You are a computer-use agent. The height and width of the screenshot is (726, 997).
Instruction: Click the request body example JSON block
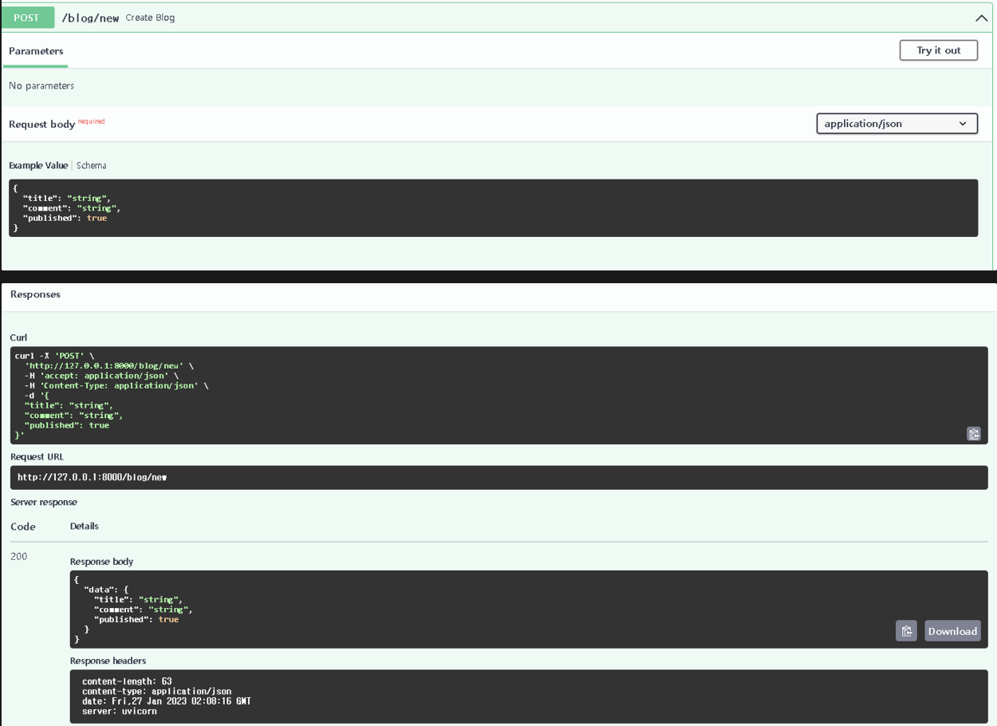click(493, 208)
